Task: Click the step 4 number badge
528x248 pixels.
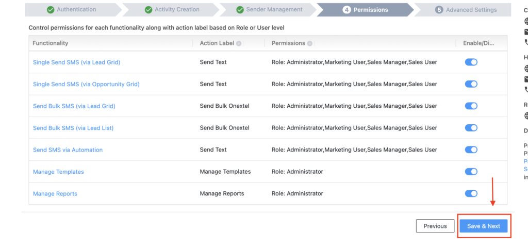Action: tap(346, 10)
